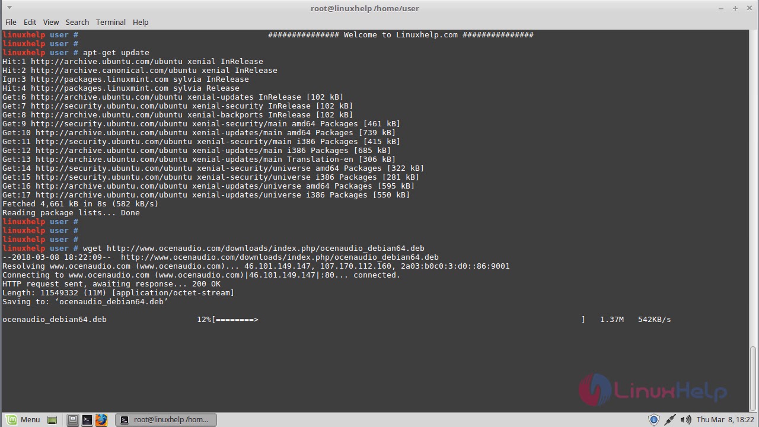Open the Terminal menu
Screen dimensions: 759x427
tap(111, 22)
